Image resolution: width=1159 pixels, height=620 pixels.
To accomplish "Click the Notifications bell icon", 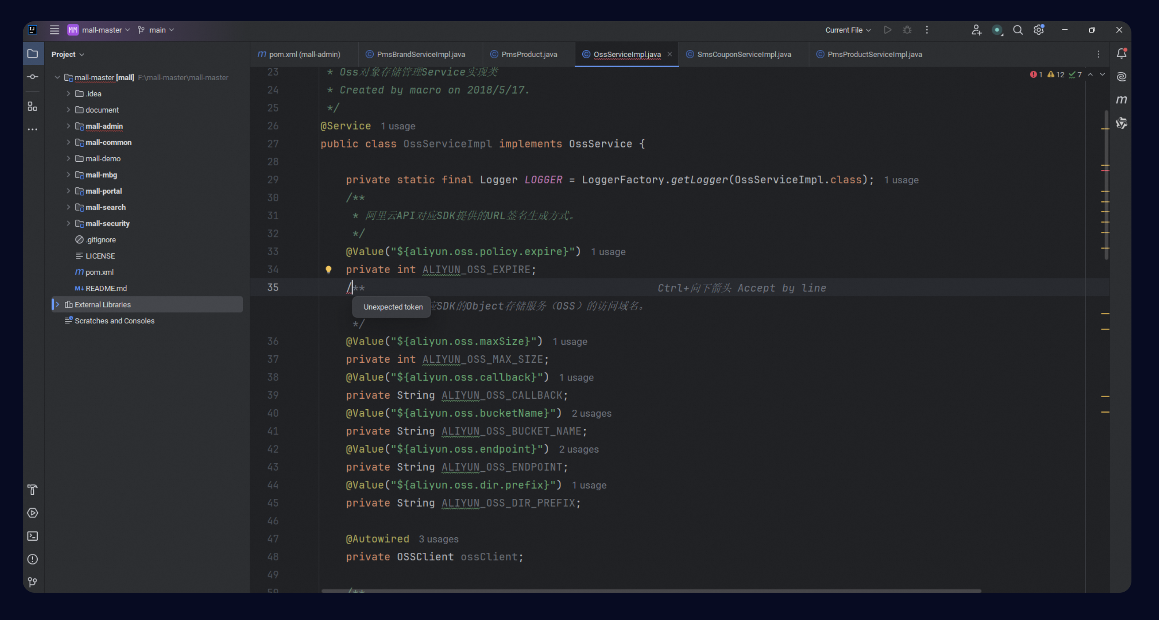I will [x=1121, y=53].
